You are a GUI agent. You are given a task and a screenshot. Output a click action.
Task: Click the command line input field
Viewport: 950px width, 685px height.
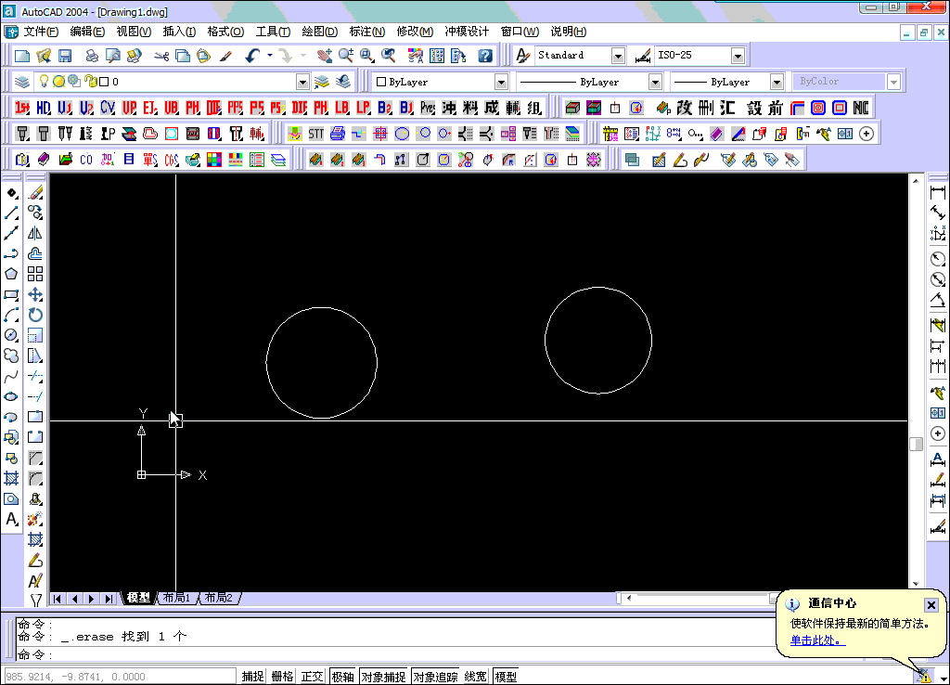click(x=397, y=654)
